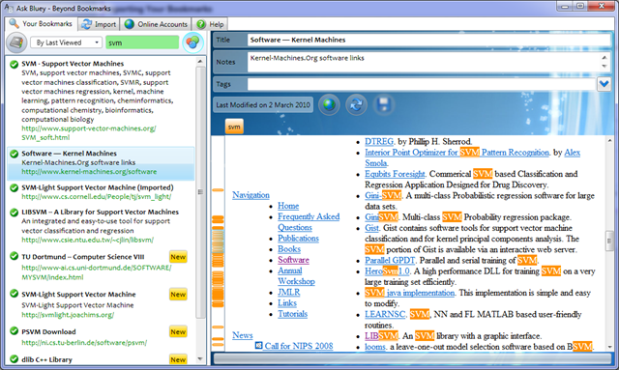The image size is (619, 370).
Task: Open the Import tab
Action: (x=99, y=24)
